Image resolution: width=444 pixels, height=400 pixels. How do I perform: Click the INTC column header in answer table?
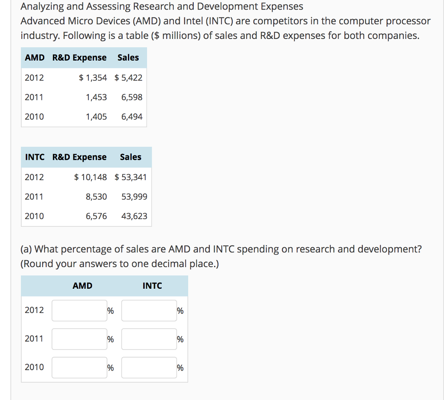pos(152,286)
